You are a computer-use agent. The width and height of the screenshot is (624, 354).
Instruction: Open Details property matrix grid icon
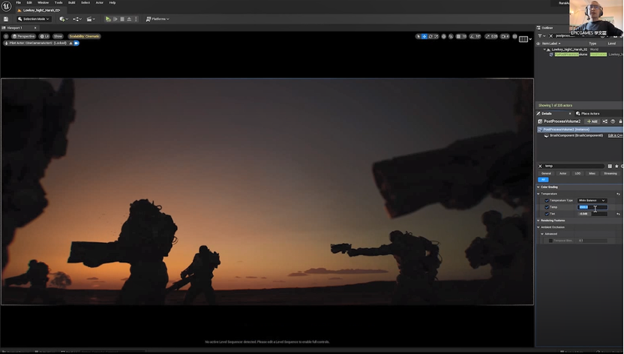610,166
